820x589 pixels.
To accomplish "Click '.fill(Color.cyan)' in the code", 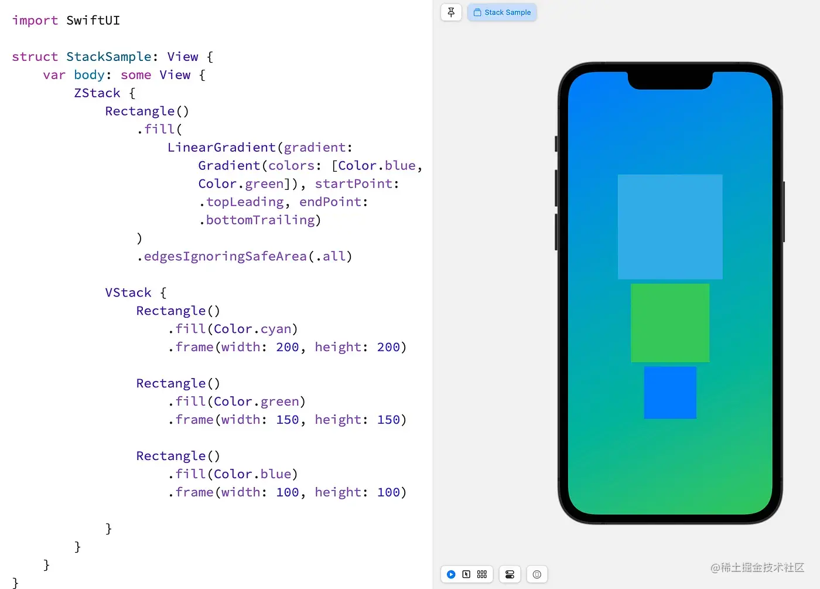I will pos(233,329).
